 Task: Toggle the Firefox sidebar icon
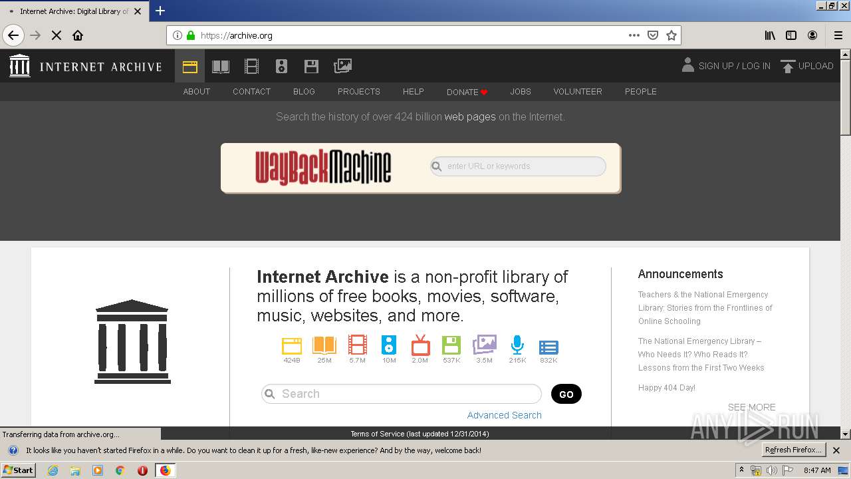tap(791, 35)
